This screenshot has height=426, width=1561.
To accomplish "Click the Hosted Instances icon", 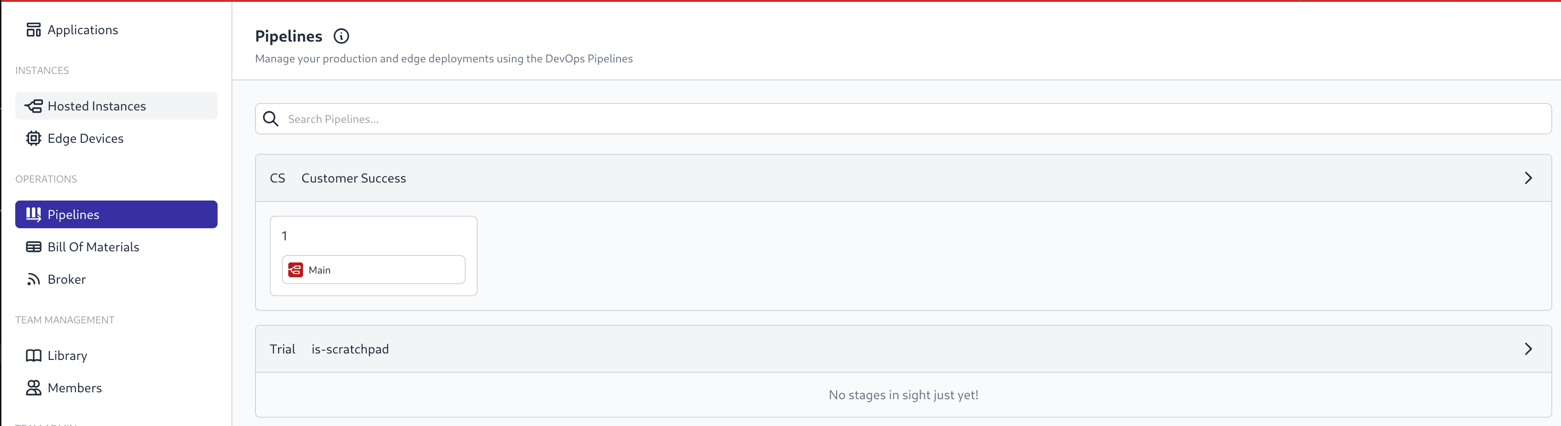I will click(x=33, y=106).
